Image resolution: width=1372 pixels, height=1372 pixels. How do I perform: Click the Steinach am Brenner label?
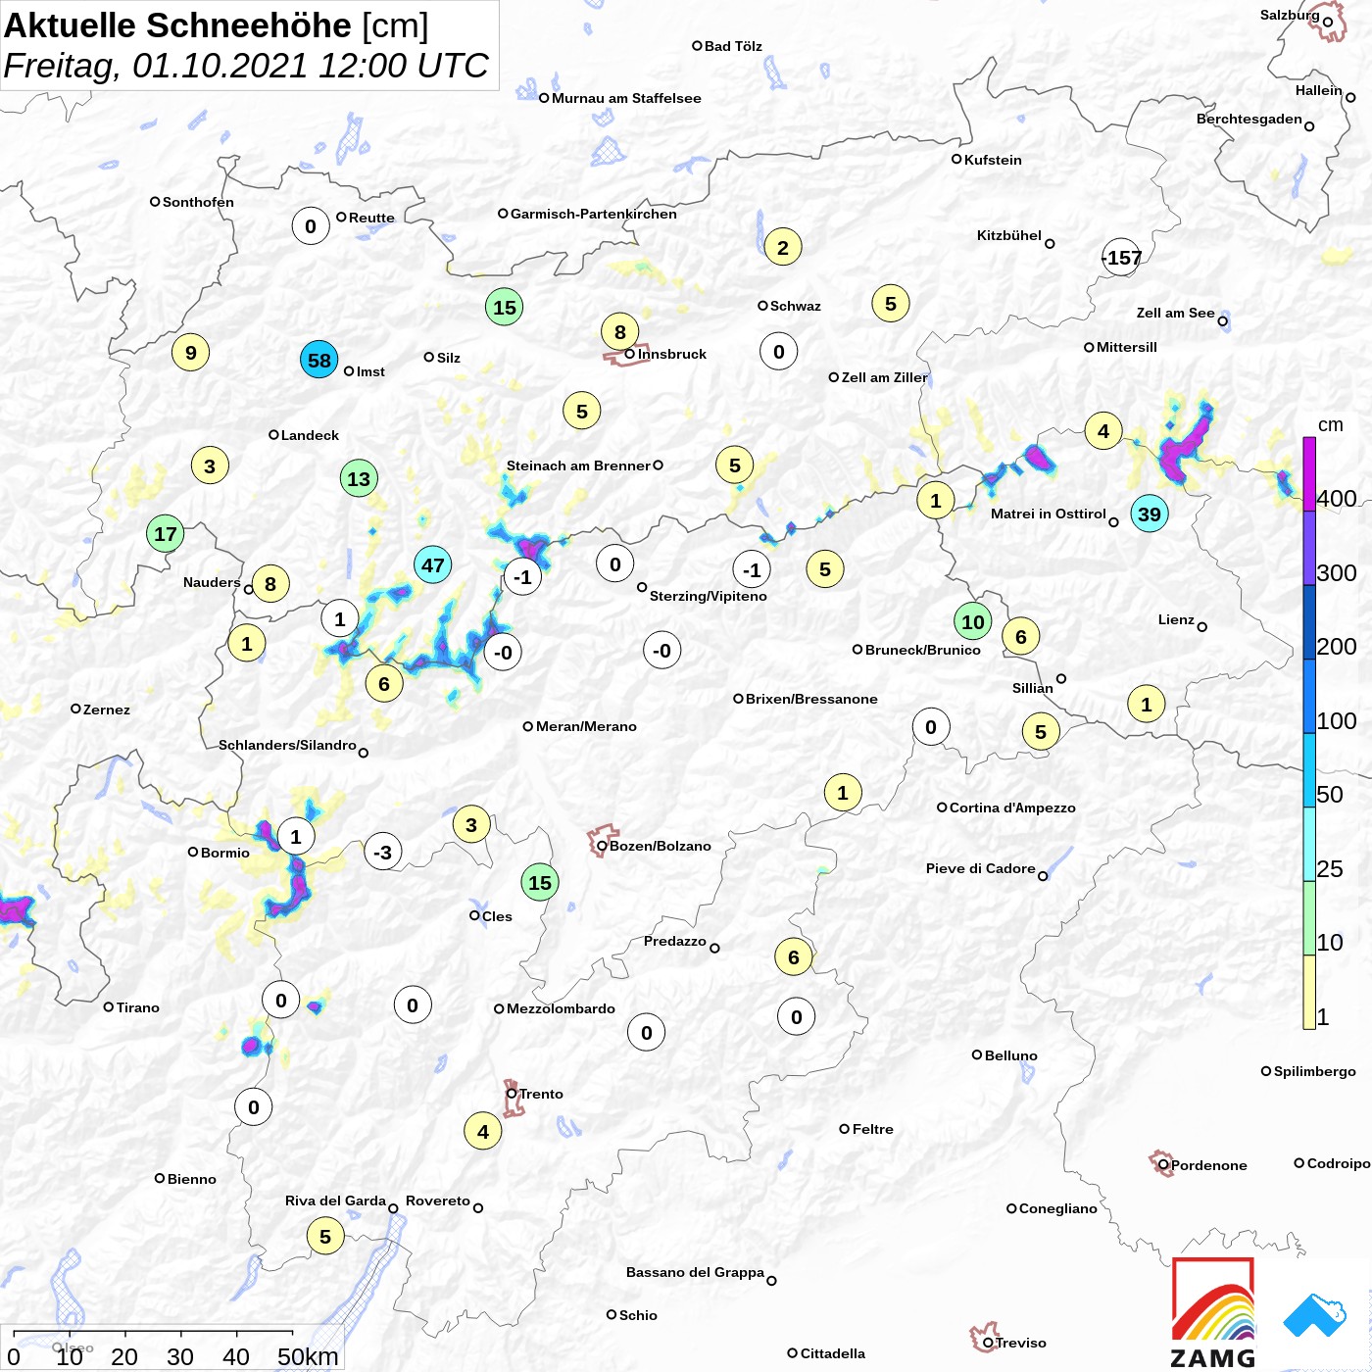[x=578, y=465]
